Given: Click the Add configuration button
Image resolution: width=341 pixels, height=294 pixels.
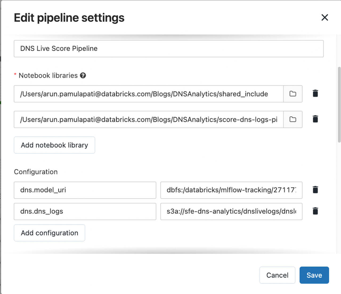Looking at the screenshot, I should pos(50,233).
